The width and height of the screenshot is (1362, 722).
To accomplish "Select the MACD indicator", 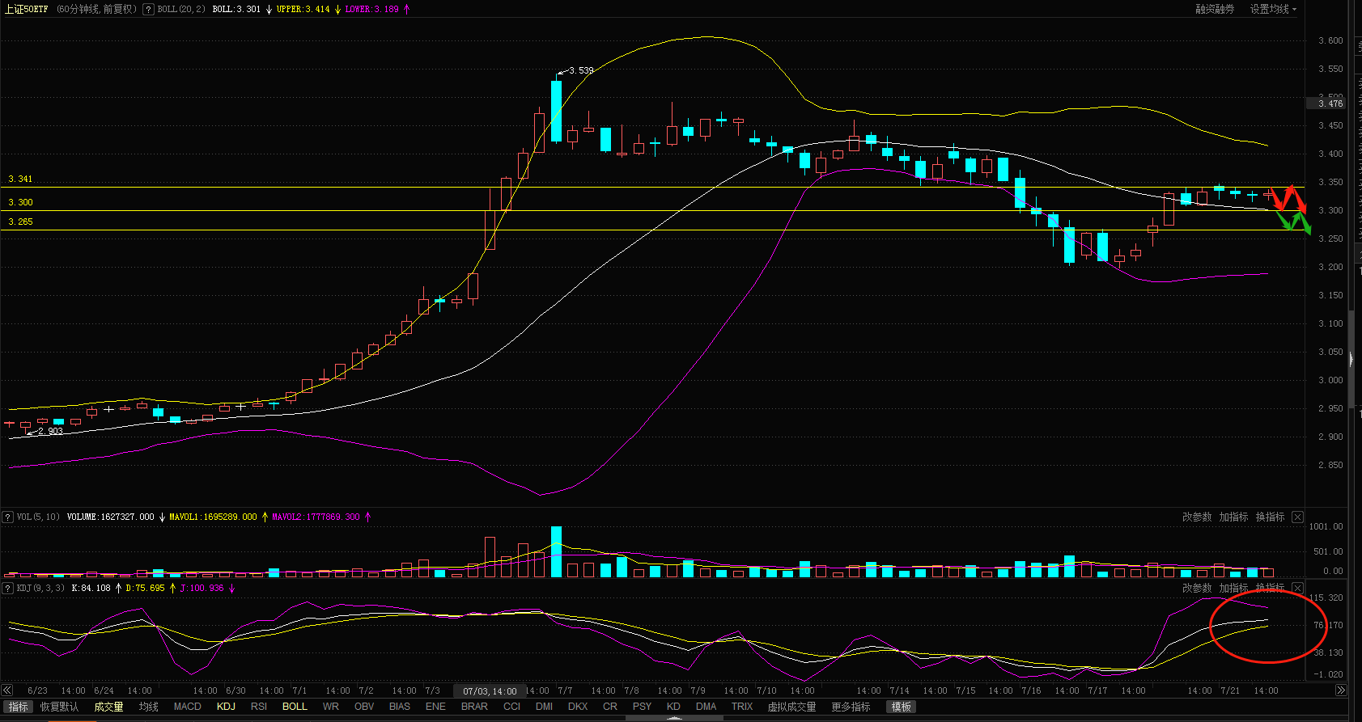I will [x=188, y=707].
